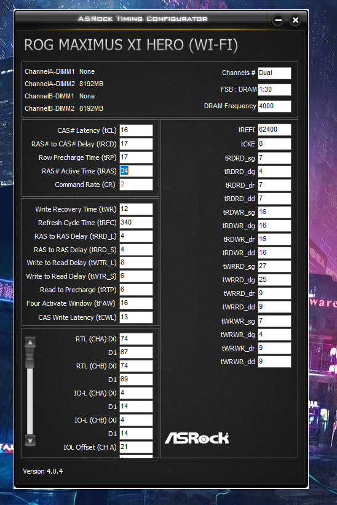Click the Write to Read Delay (tWTR_S) field
This screenshot has width=337, height=505.
click(x=136, y=276)
